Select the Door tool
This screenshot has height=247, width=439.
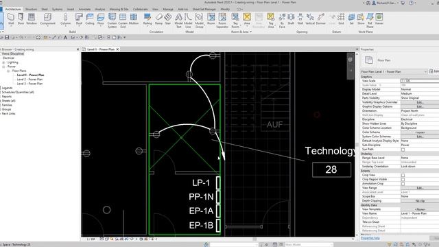[21, 19]
